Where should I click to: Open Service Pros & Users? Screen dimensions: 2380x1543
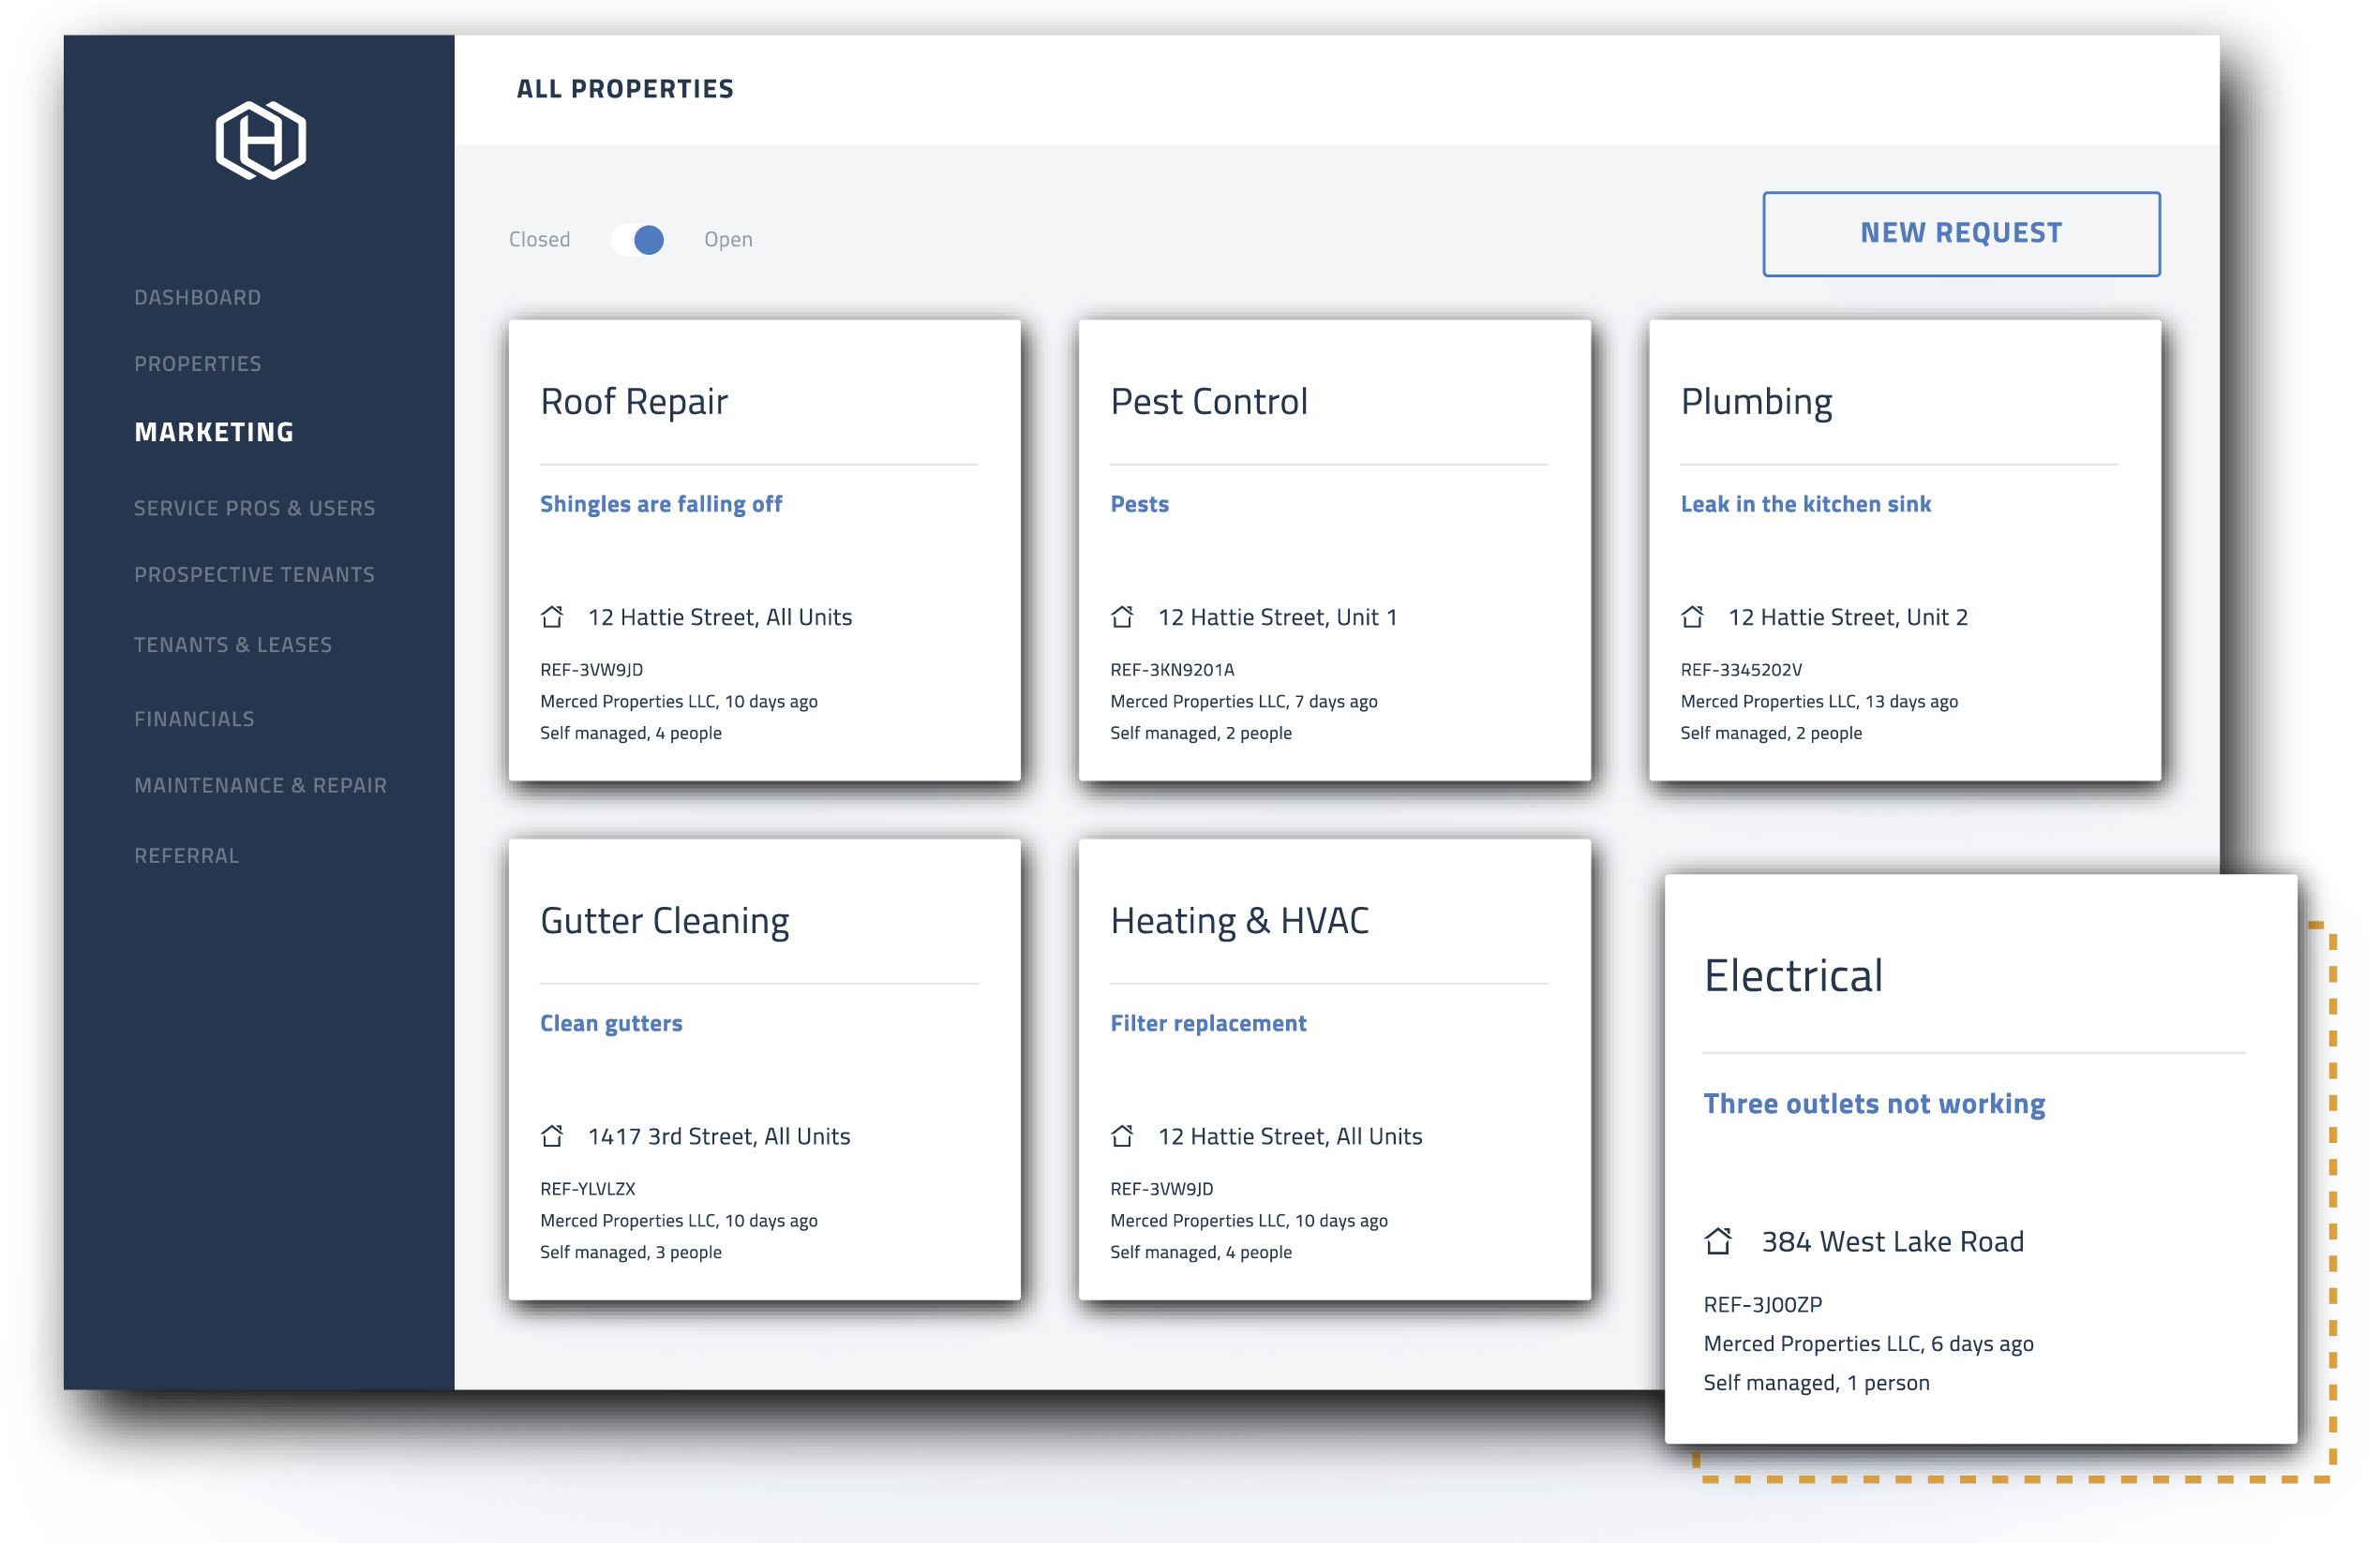(255, 508)
